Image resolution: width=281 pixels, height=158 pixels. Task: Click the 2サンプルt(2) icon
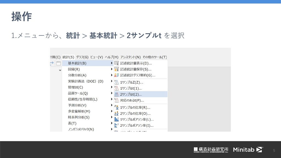tap(116, 94)
